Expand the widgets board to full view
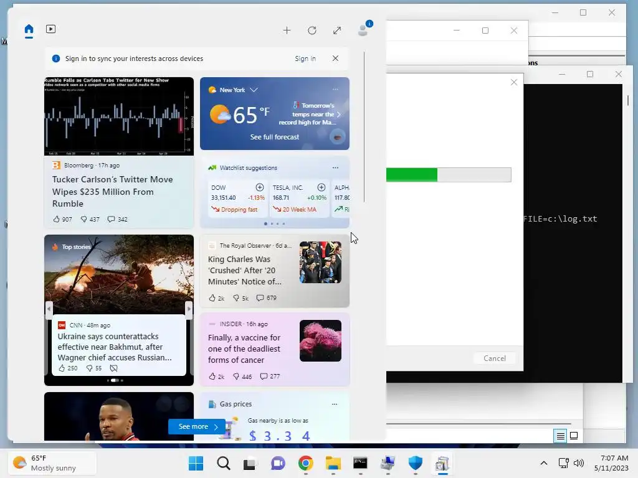The width and height of the screenshot is (638, 478). tap(337, 30)
